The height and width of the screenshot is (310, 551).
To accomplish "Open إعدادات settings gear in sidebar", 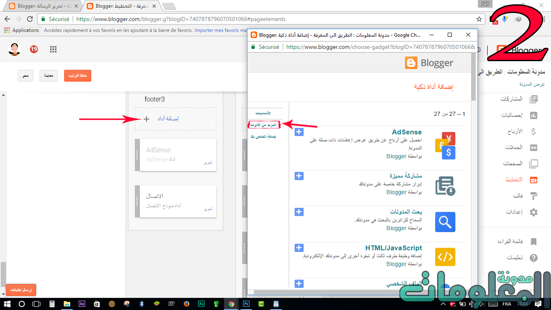I will click(x=534, y=212).
